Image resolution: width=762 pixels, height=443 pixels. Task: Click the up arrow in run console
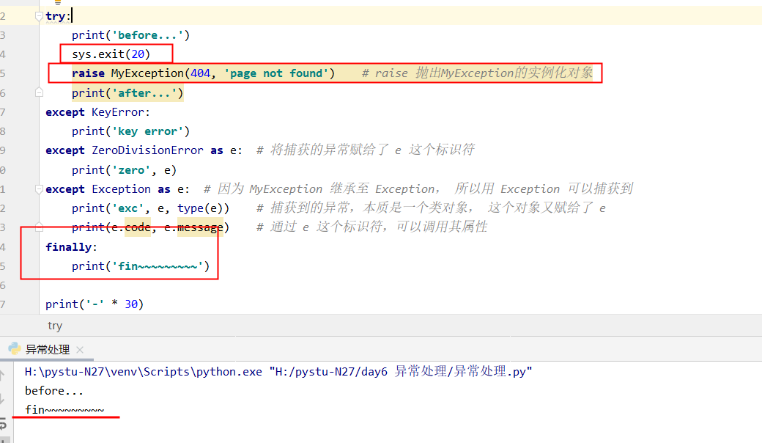pyautogui.click(x=4, y=374)
